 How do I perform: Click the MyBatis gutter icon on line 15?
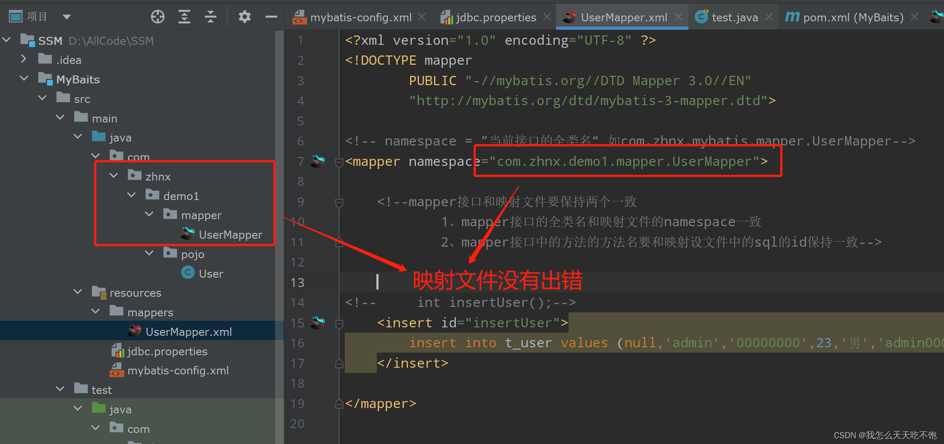(x=317, y=322)
